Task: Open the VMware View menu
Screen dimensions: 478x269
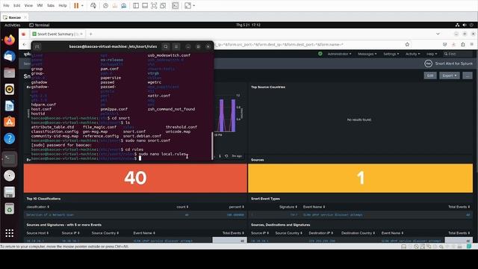Action: [28, 5]
